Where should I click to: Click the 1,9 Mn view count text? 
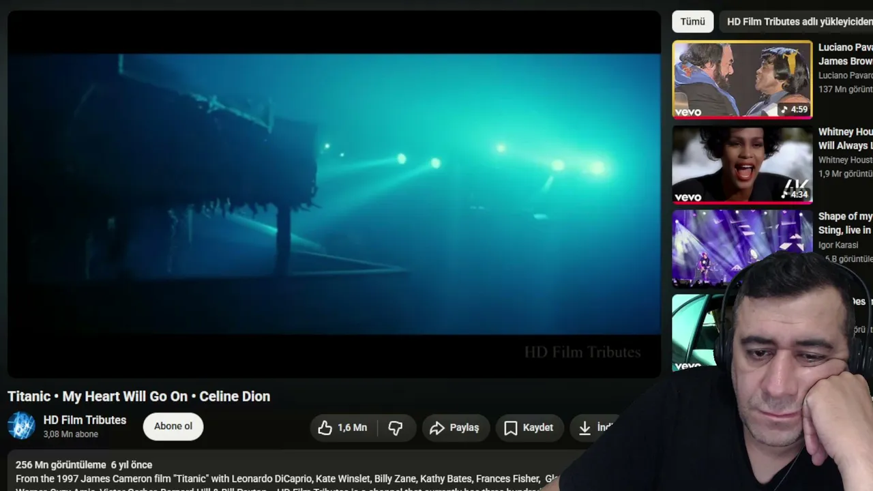point(845,174)
